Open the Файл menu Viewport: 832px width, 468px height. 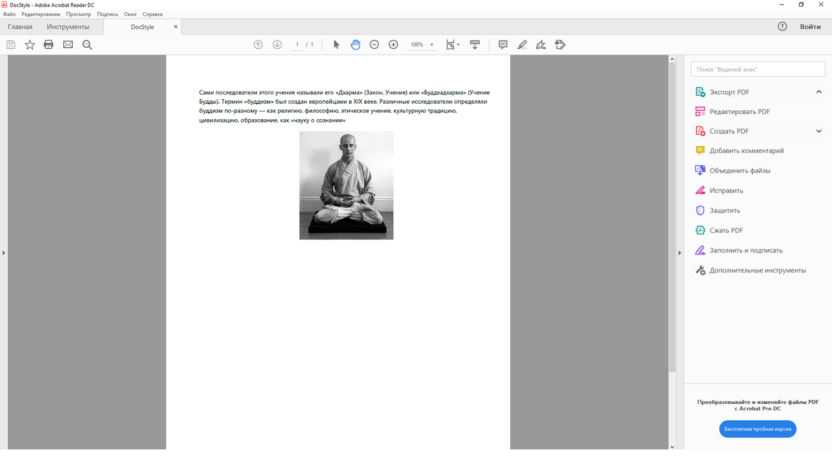coord(9,14)
